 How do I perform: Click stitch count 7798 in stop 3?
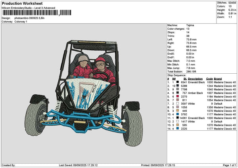point(184,89)
